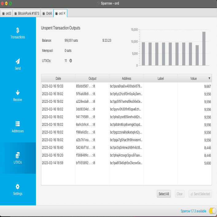Click the Send Selected button
The height and width of the screenshot is (217, 217).
200,194
